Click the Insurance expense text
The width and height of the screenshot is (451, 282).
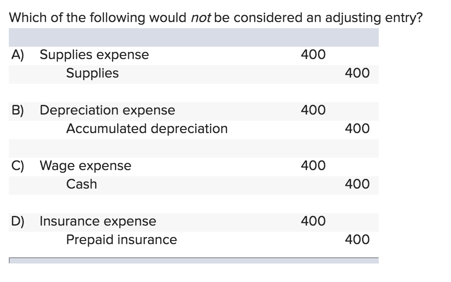click(98, 221)
